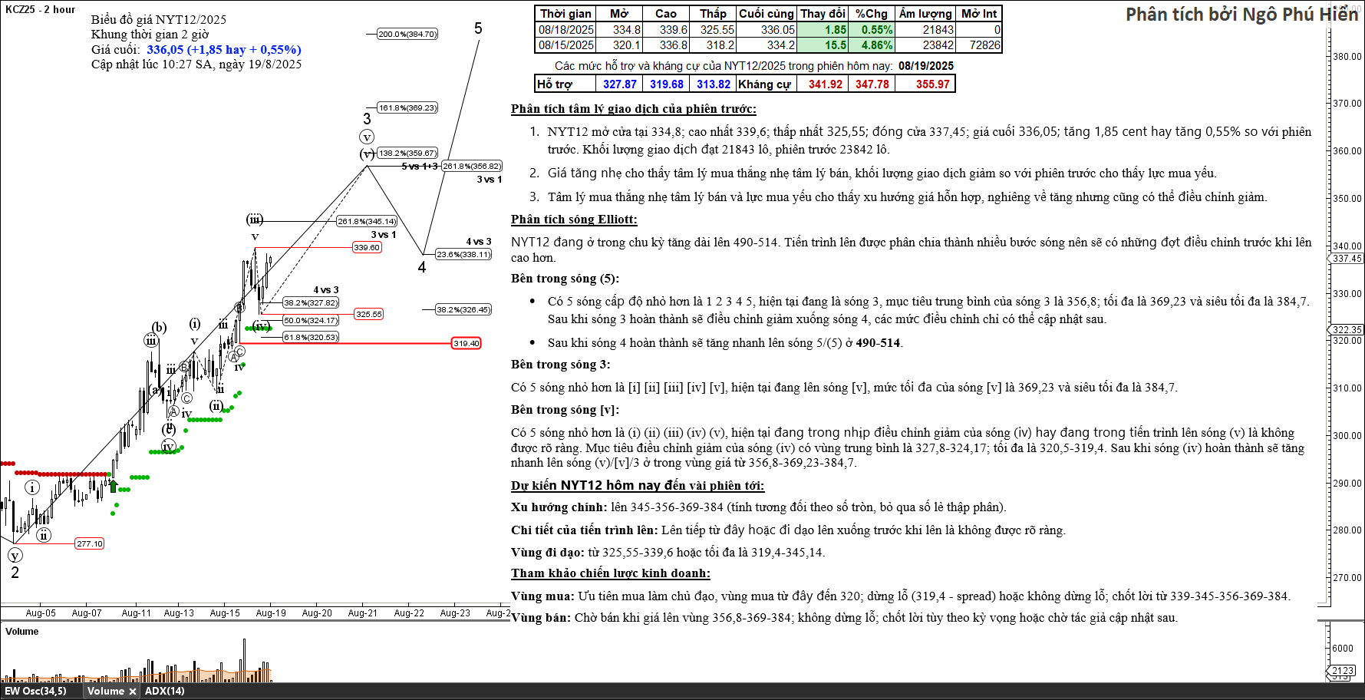Select the 61.8%(320.53) retracement label

pos(311,337)
